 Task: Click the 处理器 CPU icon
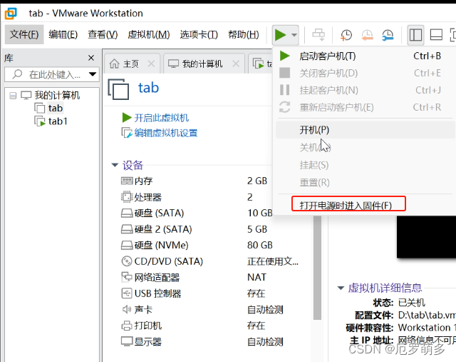coord(127,197)
